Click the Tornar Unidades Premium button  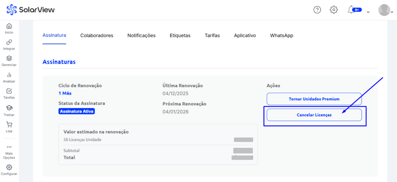(314, 99)
